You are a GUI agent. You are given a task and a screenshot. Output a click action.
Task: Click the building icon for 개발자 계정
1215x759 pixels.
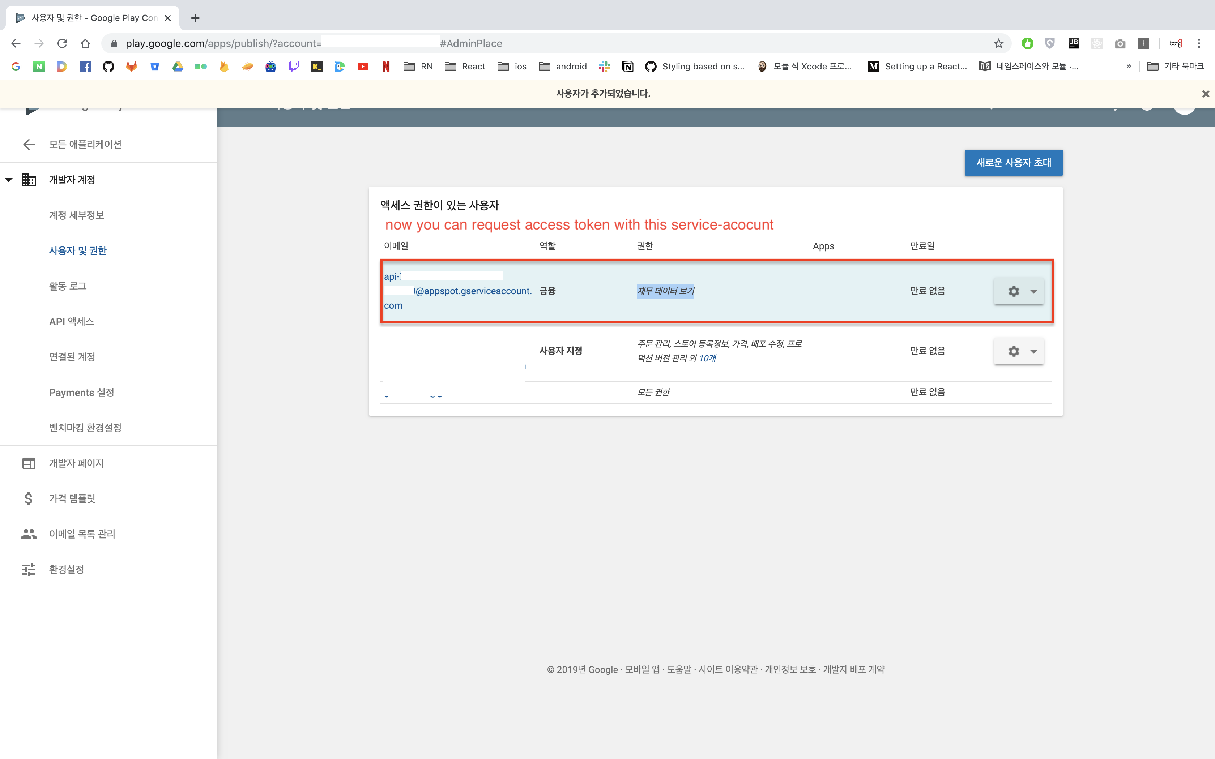point(29,180)
